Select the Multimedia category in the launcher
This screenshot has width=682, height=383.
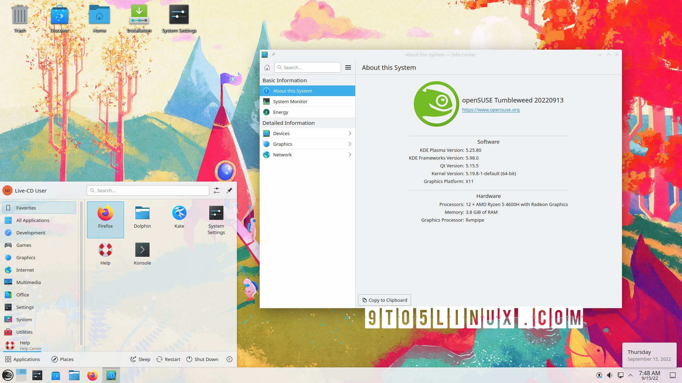[28, 282]
